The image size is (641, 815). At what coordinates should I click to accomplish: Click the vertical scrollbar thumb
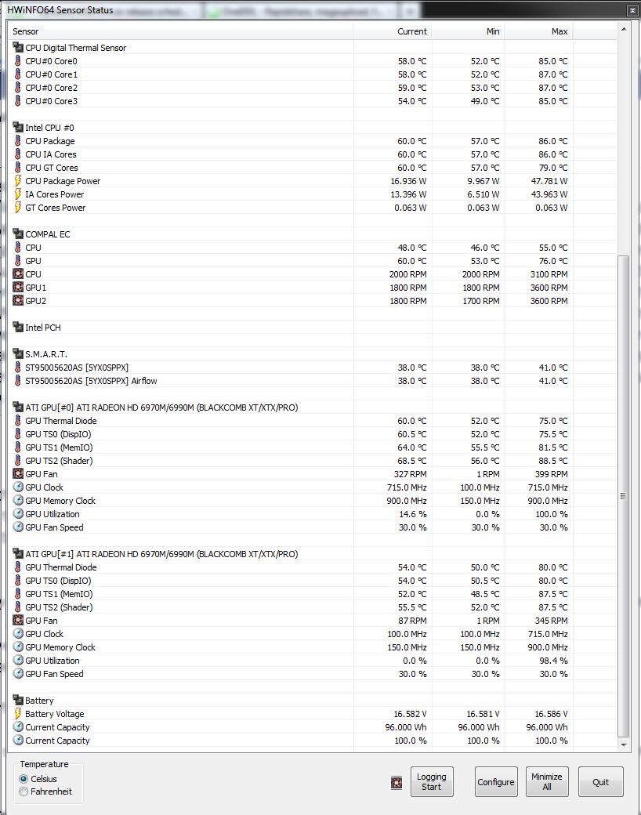[x=623, y=496]
